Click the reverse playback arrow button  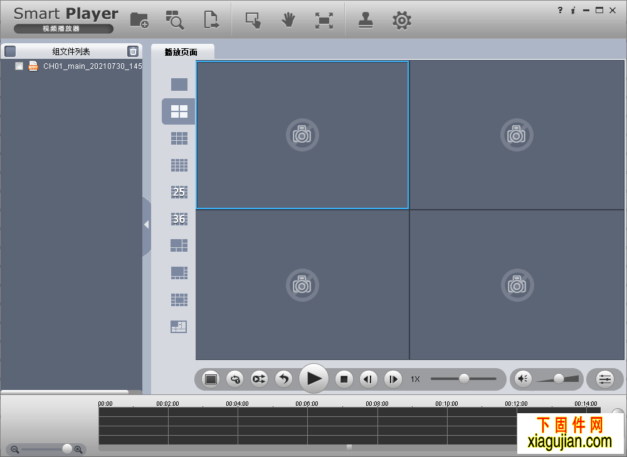pyautogui.click(x=283, y=379)
